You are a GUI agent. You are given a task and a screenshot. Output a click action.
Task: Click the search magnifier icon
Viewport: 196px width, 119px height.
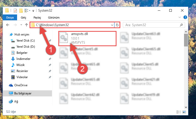[181, 25]
